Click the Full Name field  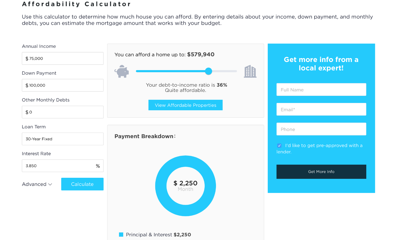pos(321,90)
